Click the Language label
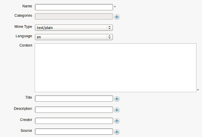The image size is (202, 137). pos(24,36)
